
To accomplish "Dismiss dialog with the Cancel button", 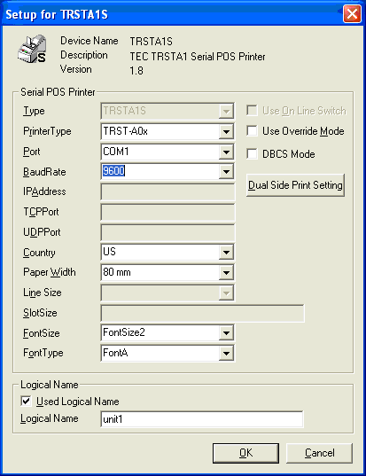I will [x=320, y=453].
